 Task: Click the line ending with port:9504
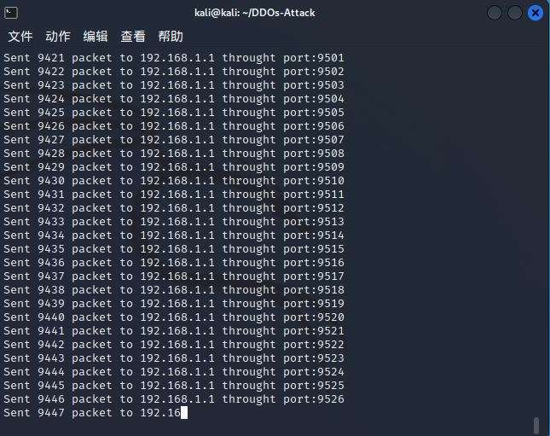pos(174,99)
